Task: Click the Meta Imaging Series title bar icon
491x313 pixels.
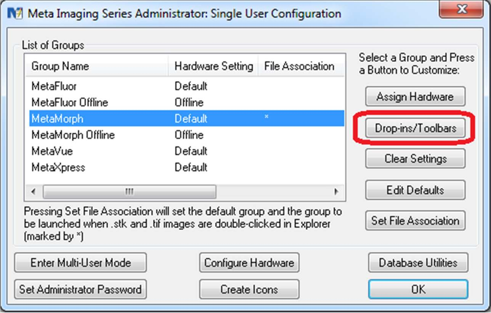Action: (x=14, y=14)
